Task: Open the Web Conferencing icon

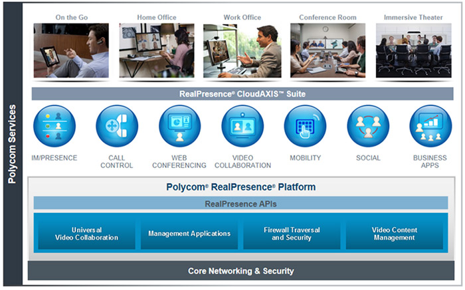Action: pos(179,126)
